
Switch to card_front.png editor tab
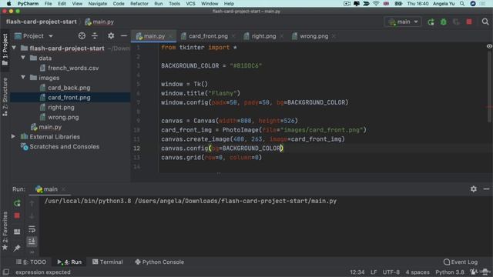[x=208, y=36]
